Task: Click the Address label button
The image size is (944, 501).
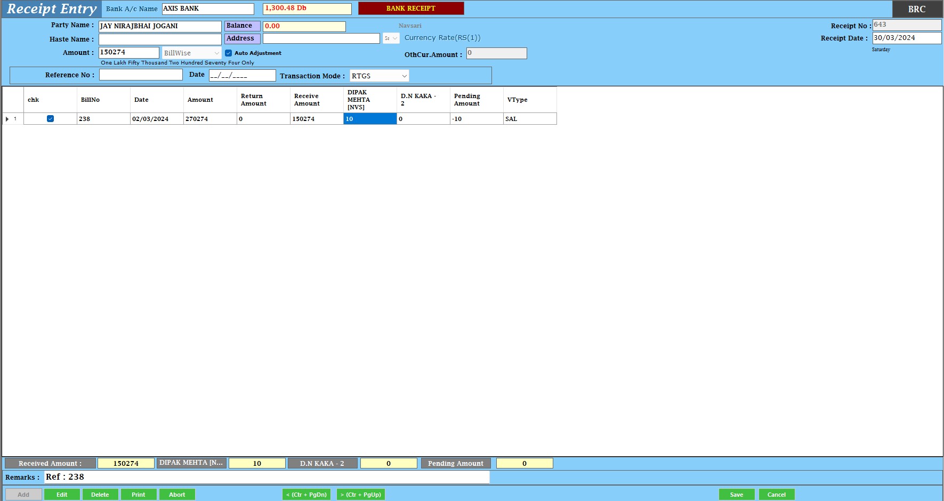Action: pos(242,38)
